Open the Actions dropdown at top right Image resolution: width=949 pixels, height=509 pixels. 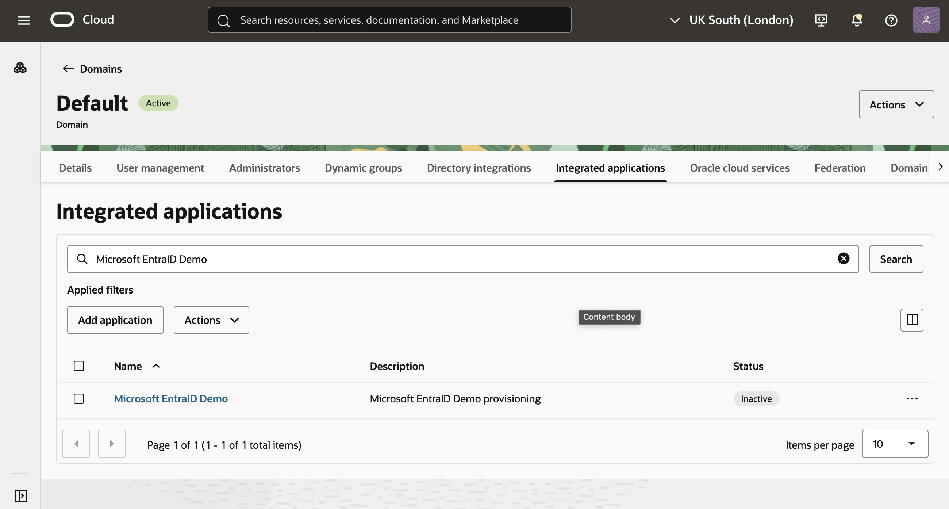pos(896,104)
